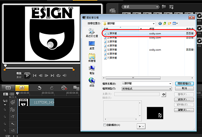This screenshot has width=202, height=137.
Task: Show all visible tracks icon left of ruler
Action: pyautogui.click(x=5, y=94)
